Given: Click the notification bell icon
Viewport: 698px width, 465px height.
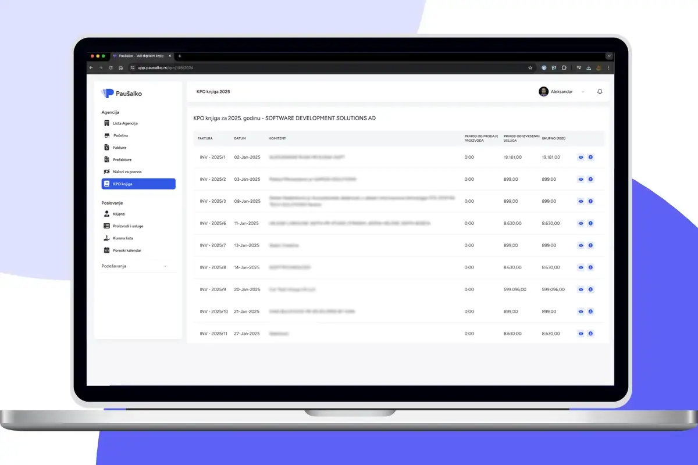Looking at the screenshot, I should pyautogui.click(x=600, y=92).
